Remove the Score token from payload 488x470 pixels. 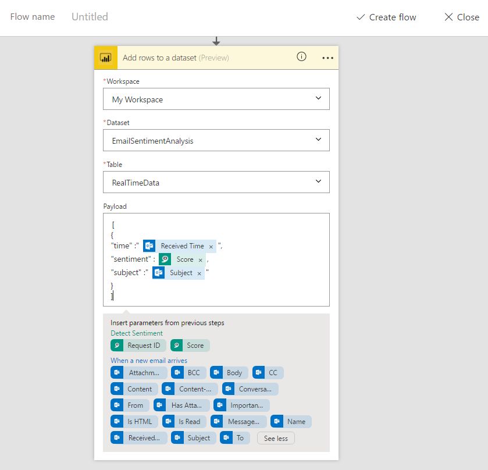point(200,260)
